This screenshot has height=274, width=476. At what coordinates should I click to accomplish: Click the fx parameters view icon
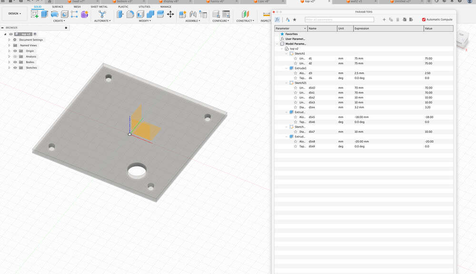277,20
